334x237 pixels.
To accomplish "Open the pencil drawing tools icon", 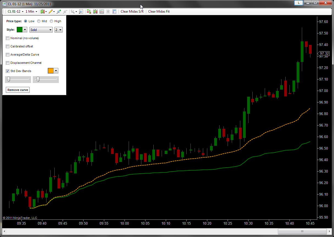I will [x=51, y=12].
